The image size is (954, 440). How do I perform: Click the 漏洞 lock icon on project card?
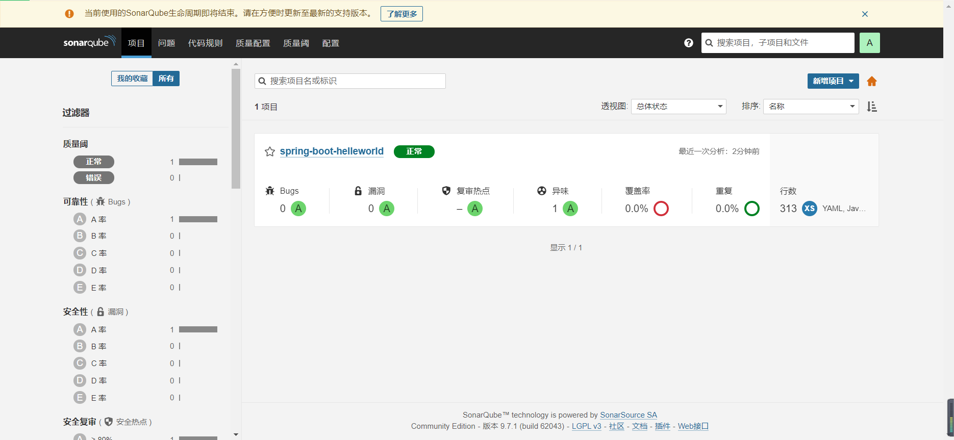tap(358, 191)
